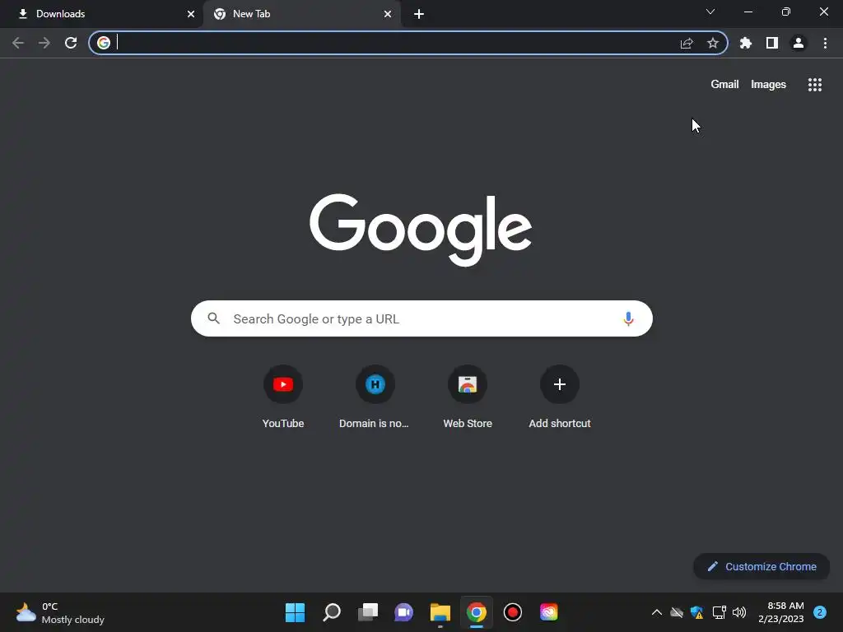This screenshot has height=632, width=843.
Task: Open the profile avatar menu
Action: (x=799, y=43)
